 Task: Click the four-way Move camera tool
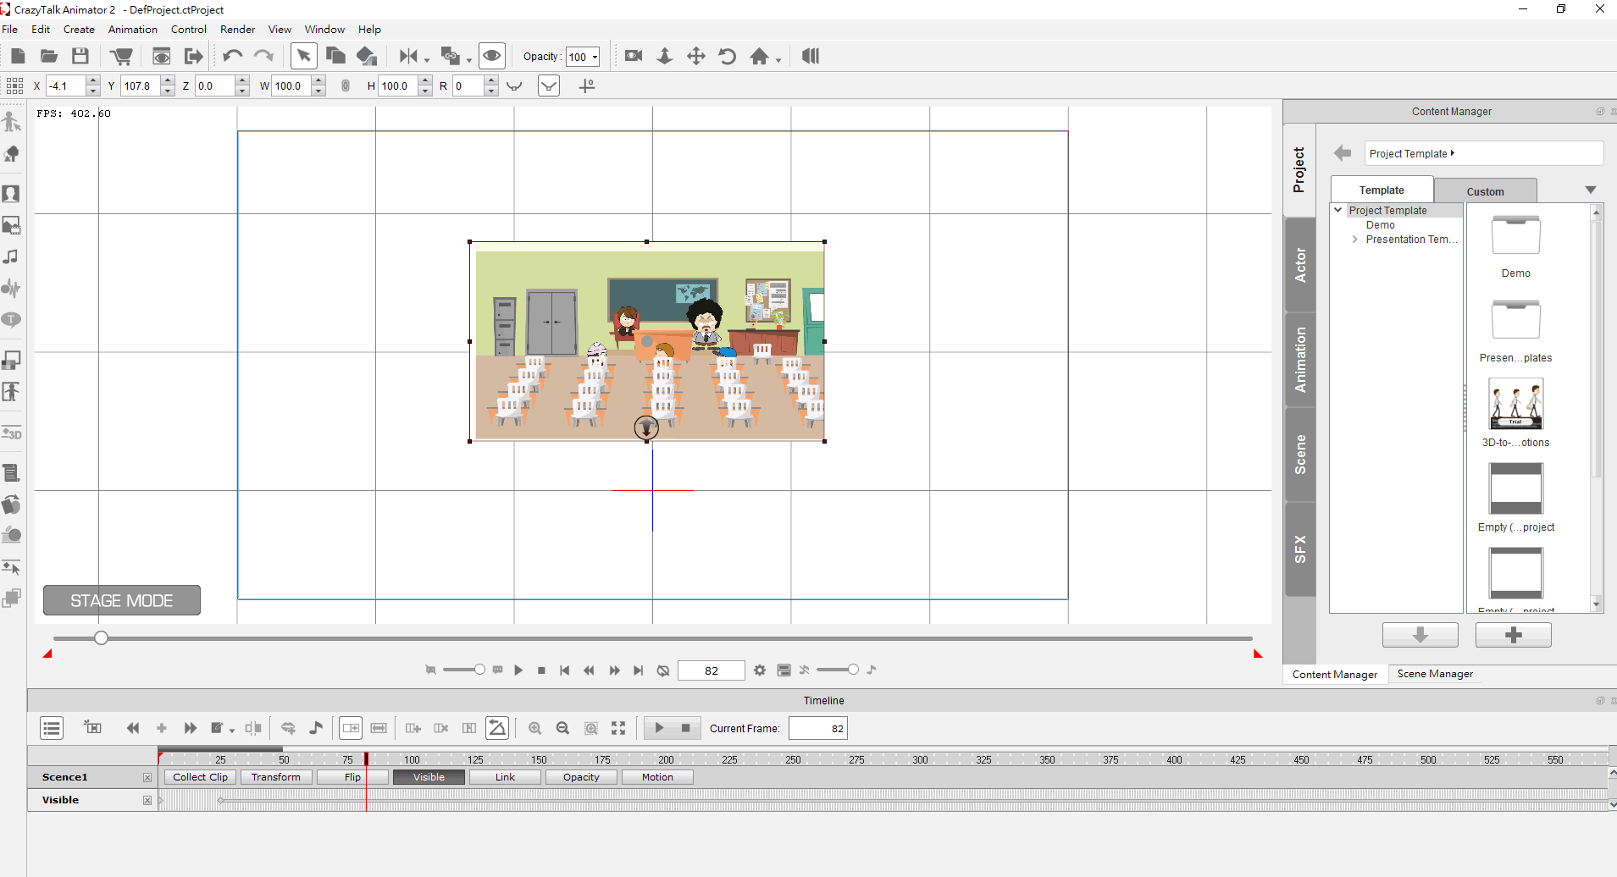(695, 56)
